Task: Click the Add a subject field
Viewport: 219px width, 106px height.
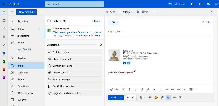Action: pos(160,32)
